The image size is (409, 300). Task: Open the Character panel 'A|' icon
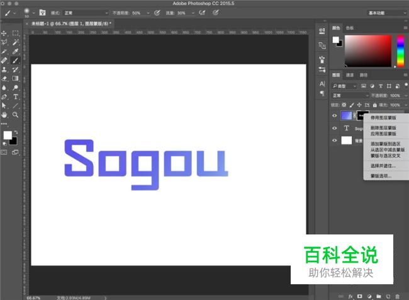[x=322, y=84]
